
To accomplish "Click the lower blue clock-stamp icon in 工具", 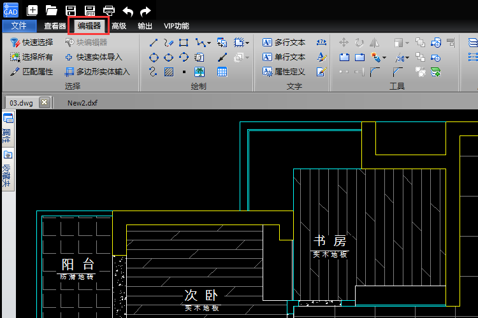I will (436, 57).
